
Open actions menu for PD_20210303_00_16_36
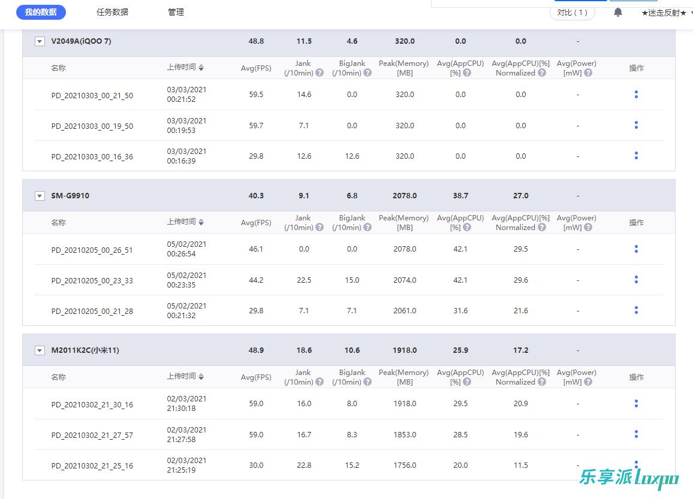pyautogui.click(x=636, y=155)
